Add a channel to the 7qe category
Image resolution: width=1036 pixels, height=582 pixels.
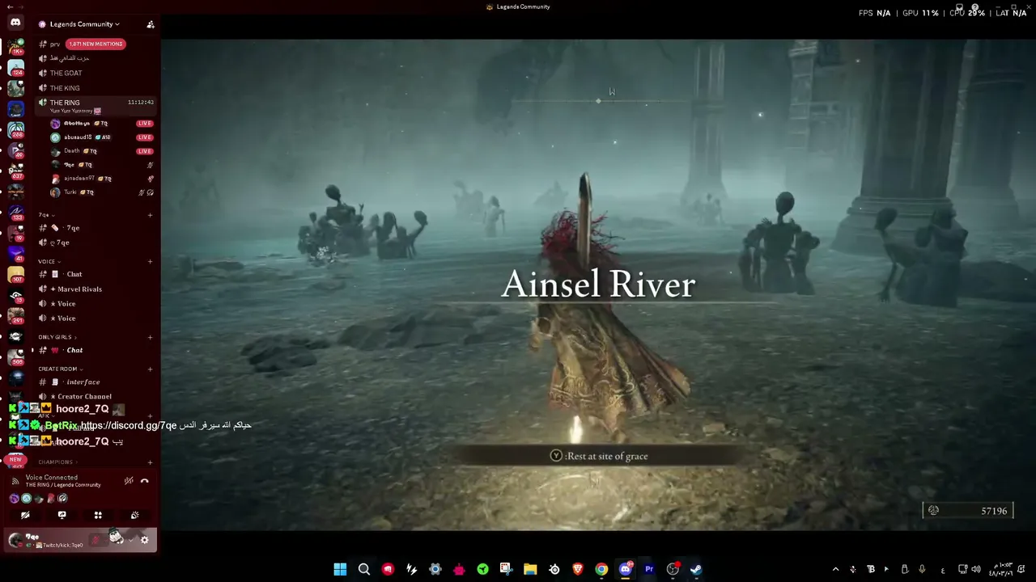(151, 215)
